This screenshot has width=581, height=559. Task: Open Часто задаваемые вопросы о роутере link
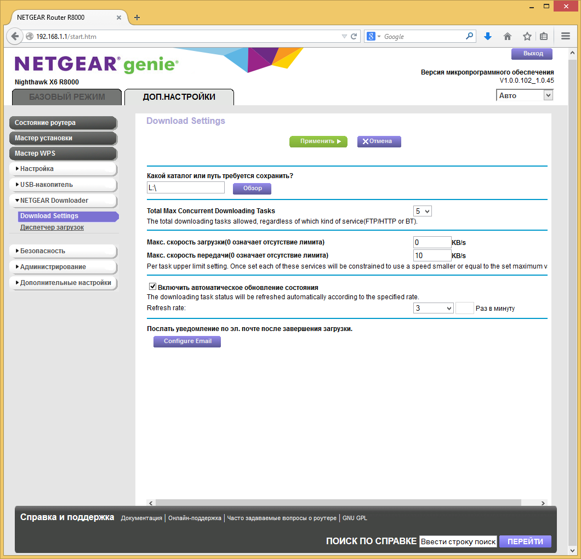point(282,518)
